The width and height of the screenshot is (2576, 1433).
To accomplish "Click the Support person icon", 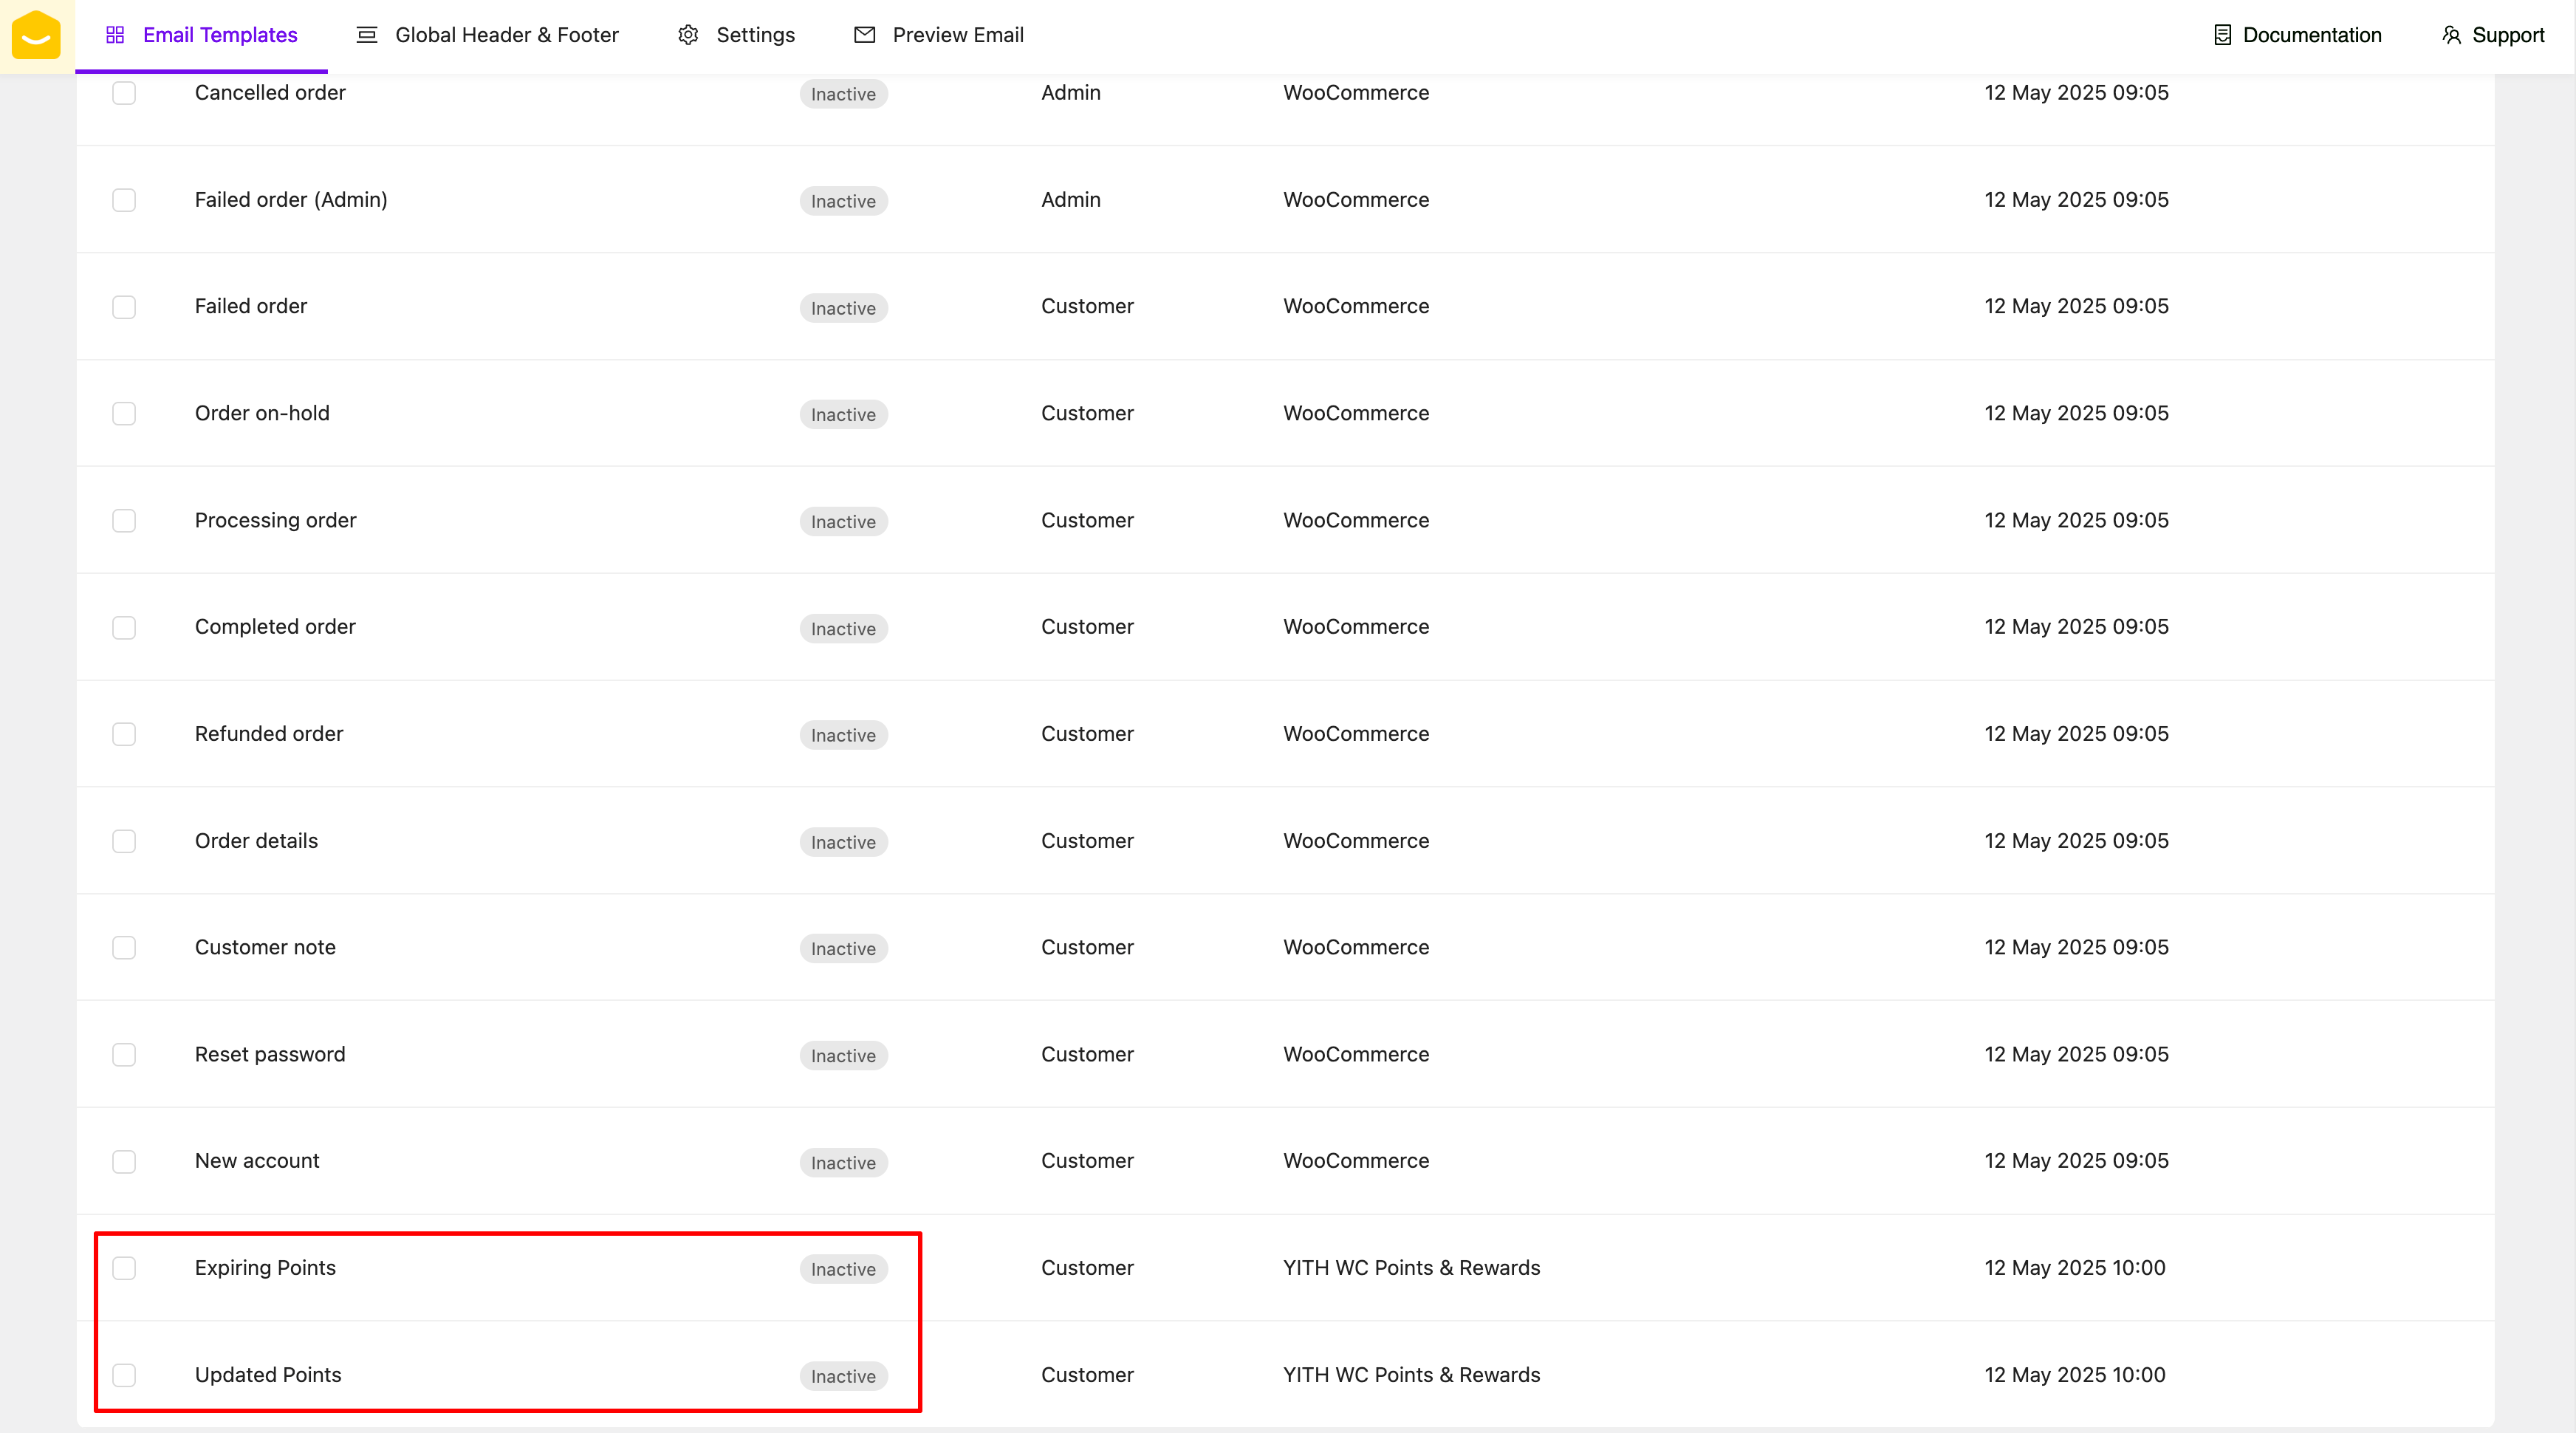I will click(2451, 35).
